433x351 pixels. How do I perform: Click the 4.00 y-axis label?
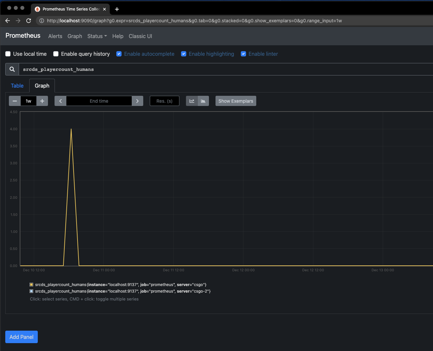(13, 129)
